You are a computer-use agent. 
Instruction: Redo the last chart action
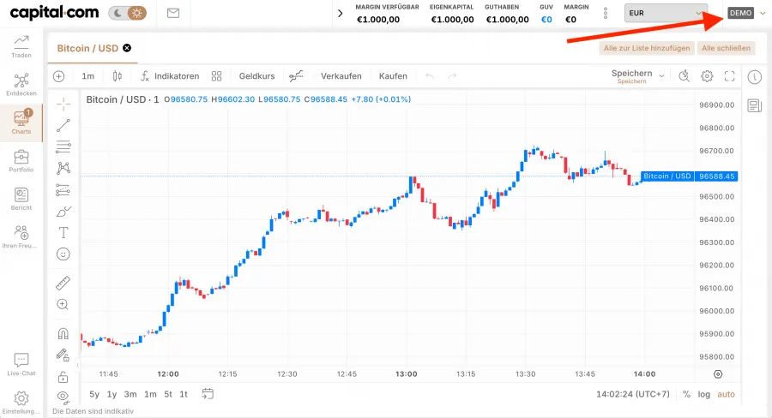[x=452, y=76]
